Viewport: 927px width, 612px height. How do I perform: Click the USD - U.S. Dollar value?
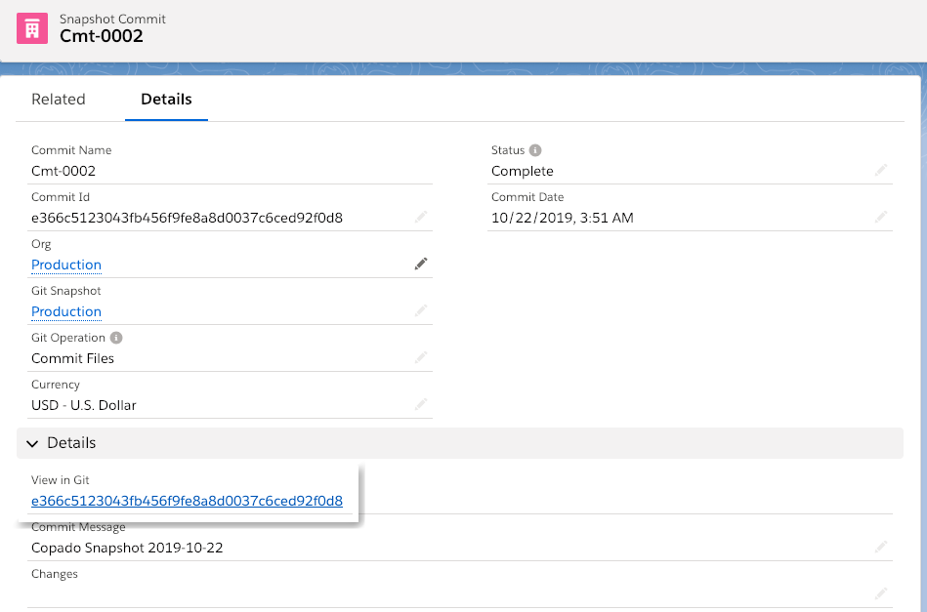click(x=84, y=405)
